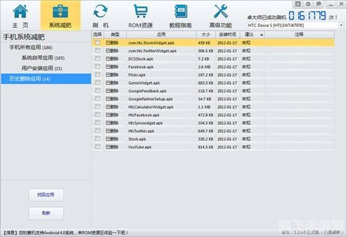This screenshot has width=347, height=237.
Task: Select the 系统减肥 briefcase icon
Action: click(60, 11)
